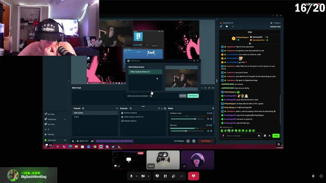Open the AI item in the sidebar

click(47, 129)
